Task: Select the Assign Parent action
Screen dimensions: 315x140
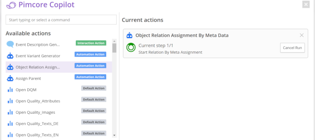Action: 59,78
